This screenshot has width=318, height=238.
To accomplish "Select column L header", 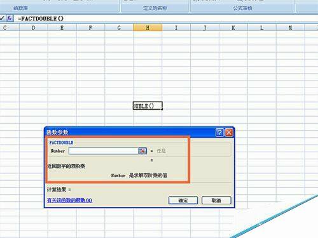I will click(262, 27).
